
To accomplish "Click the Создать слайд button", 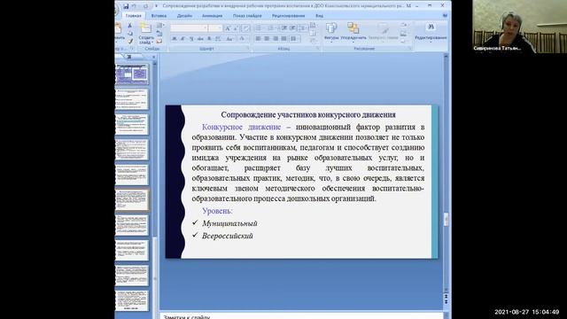I will click(x=146, y=34).
